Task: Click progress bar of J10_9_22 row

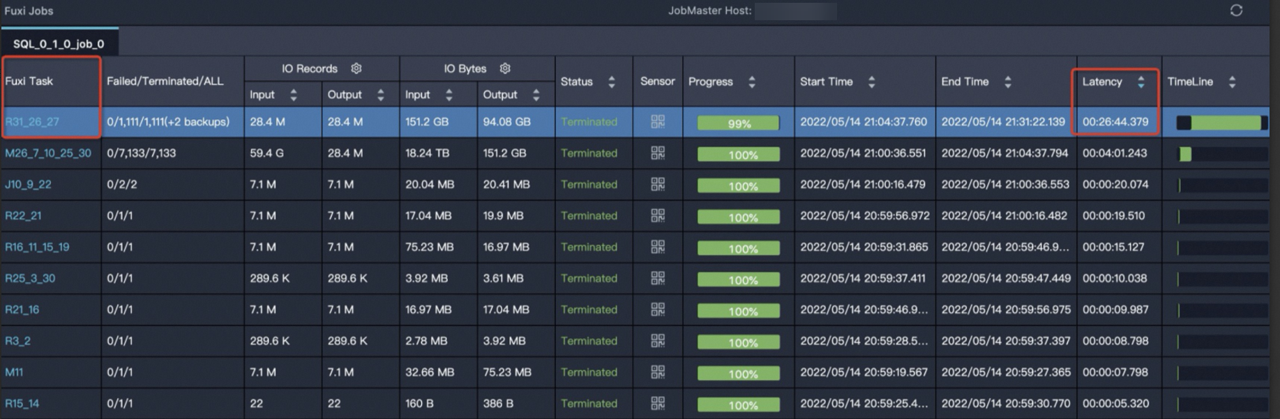Action: point(739,186)
